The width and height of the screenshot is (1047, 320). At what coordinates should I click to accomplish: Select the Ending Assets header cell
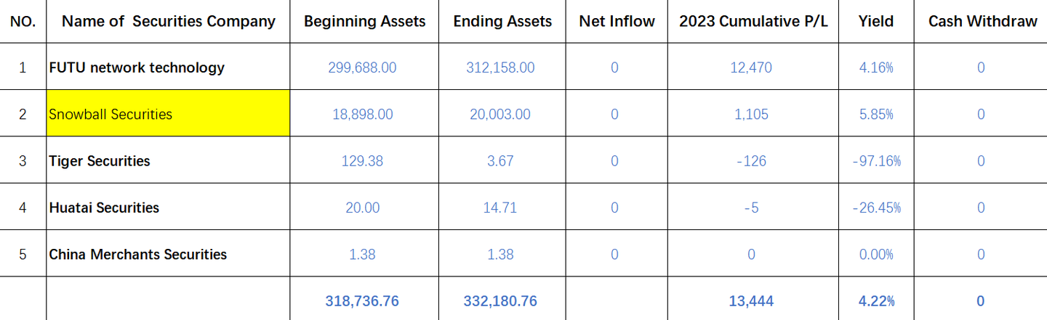(x=502, y=21)
